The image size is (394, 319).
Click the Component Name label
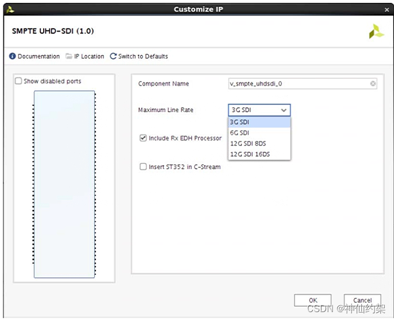point(163,84)
